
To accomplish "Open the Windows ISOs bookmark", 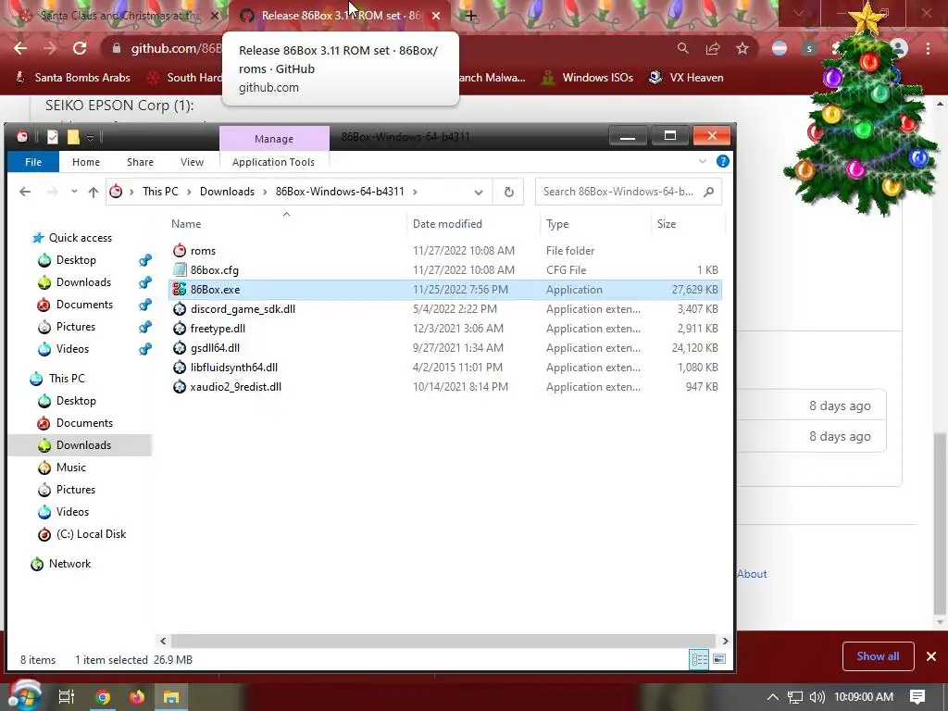I will click(587, 78).
